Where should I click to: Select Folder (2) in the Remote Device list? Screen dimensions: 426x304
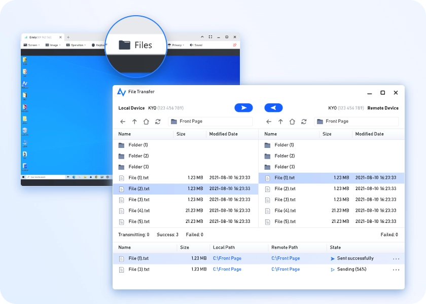(x=284, y=156)
